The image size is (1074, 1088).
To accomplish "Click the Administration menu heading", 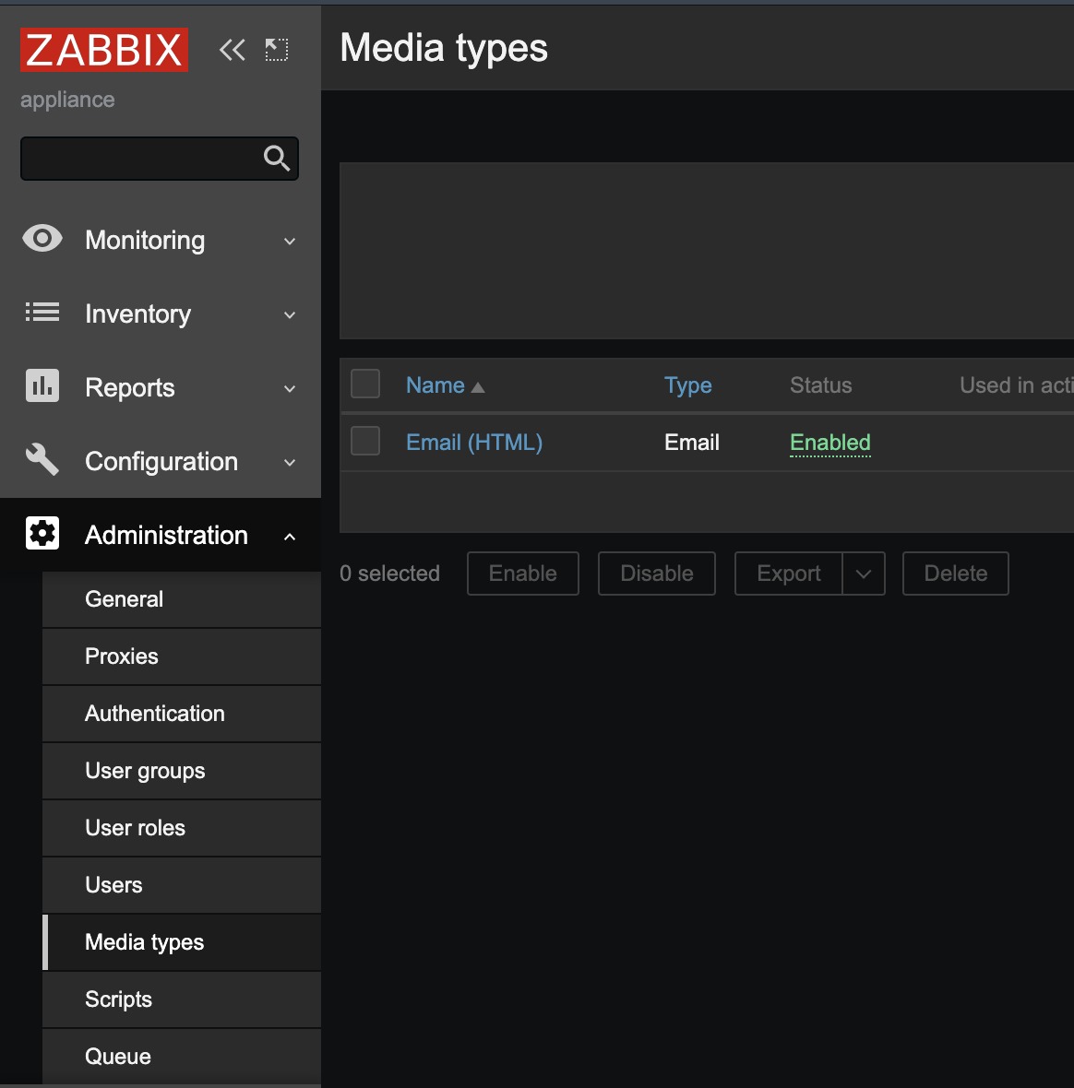I will [161, 535].
